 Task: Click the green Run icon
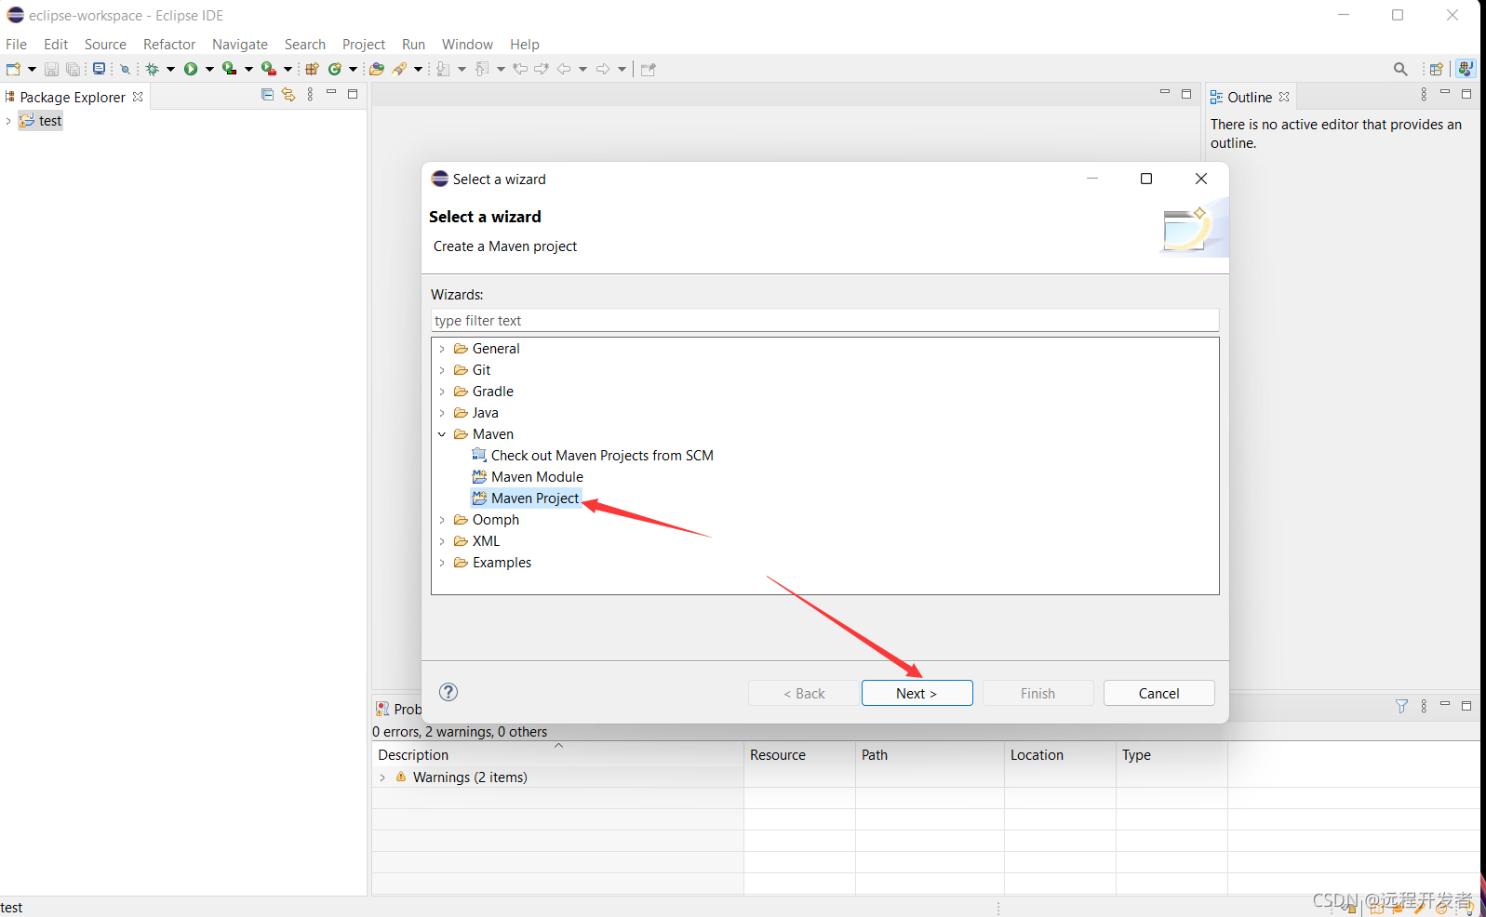coord(191,69)
